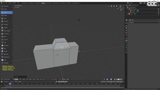
Task: Open the Edit Mode dropdown
Action: tap(8, 79)
